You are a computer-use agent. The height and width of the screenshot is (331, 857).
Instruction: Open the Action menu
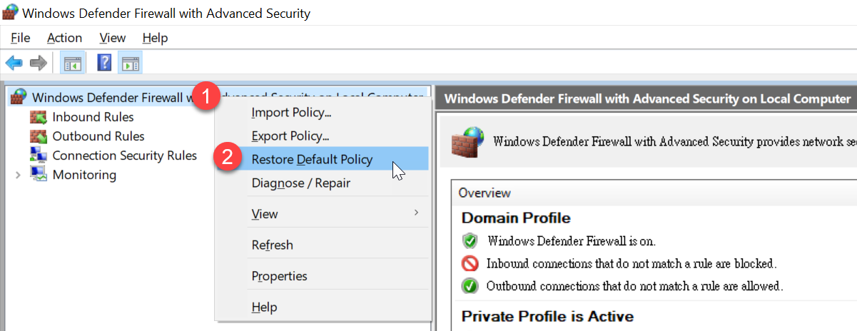[x=64, y=38]
